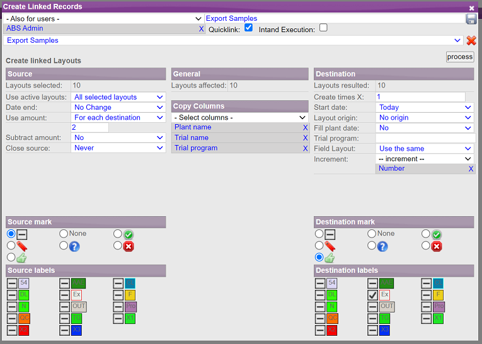Toggle OUT source label checkbox
Image resolution: width=482 pixels, height=344 pixels.
pyautogui.click(x=64, y=307)
